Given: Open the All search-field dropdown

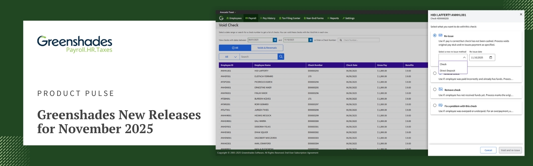Looking at the screenshot, I should point(229,57).
